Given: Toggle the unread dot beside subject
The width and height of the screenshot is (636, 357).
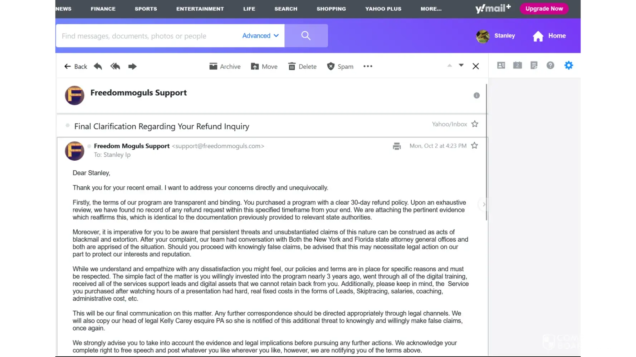Looking at the screenshot, I should [68, 125].
